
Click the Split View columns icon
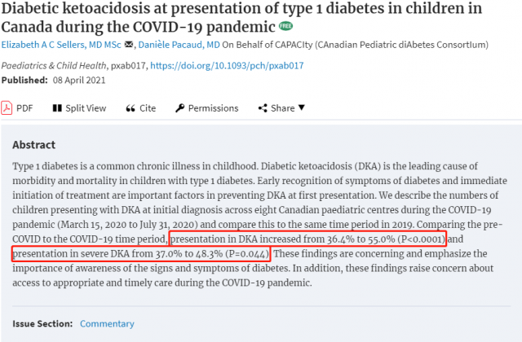(x=57, y=108)
